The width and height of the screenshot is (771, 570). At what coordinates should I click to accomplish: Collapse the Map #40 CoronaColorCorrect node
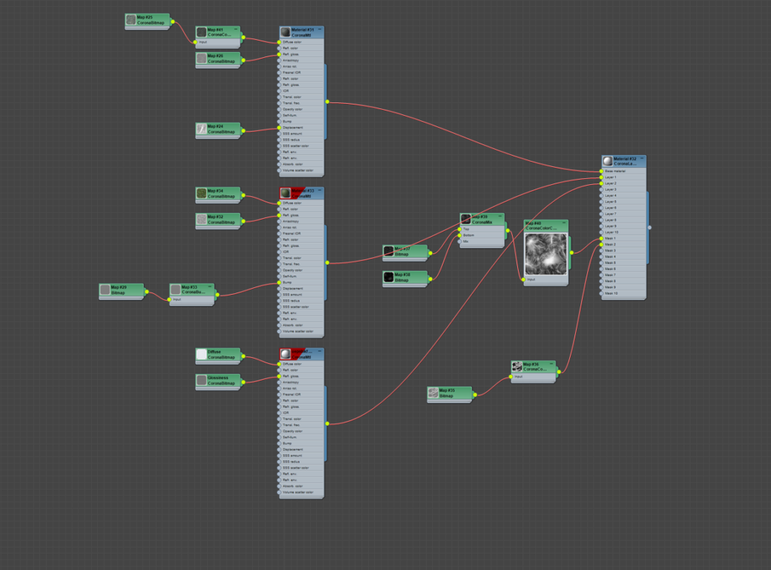pyautogui.click(x=564, y=223)
